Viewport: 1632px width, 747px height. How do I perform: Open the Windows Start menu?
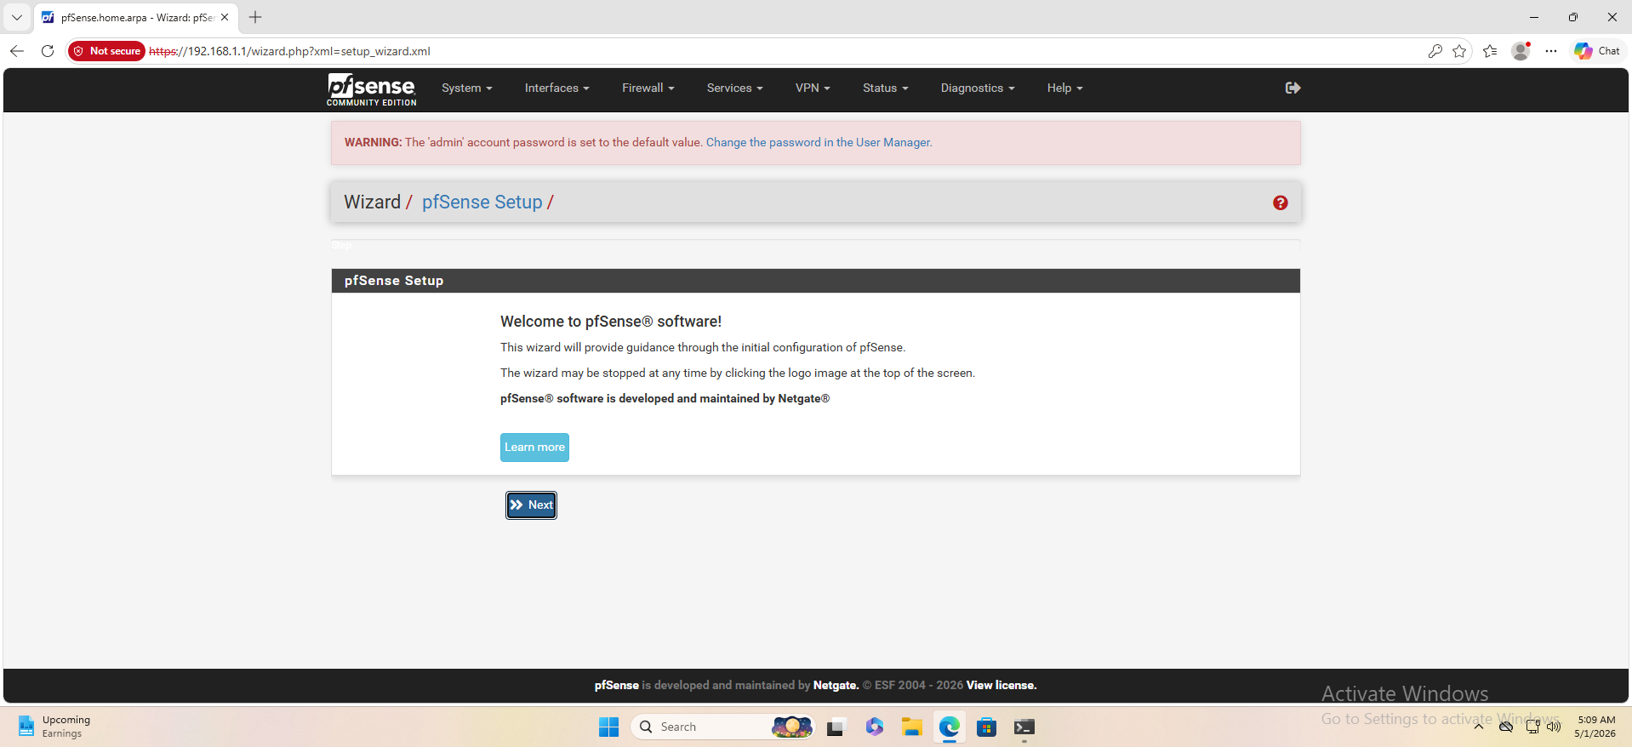click(x=608, y=727)
